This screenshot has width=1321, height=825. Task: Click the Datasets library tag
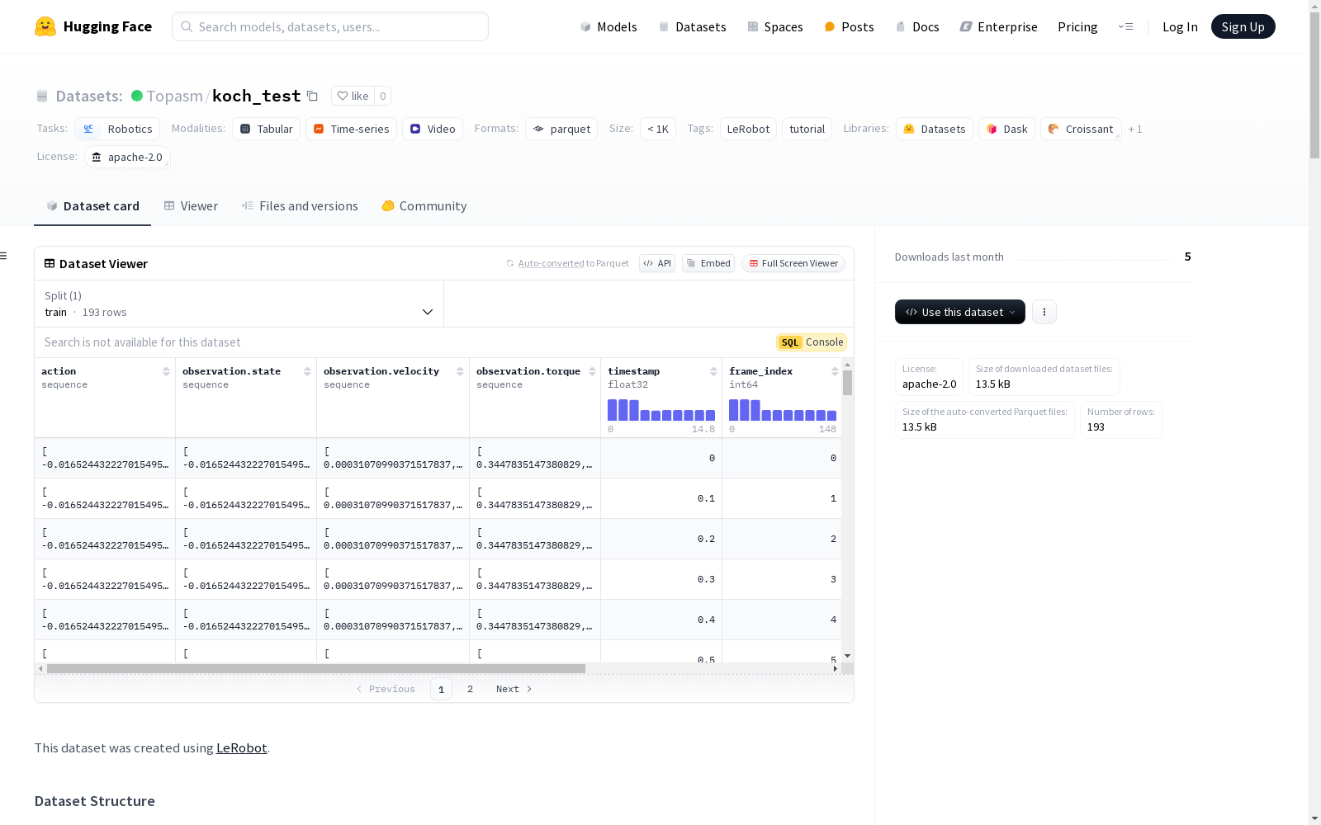(935, 129)
